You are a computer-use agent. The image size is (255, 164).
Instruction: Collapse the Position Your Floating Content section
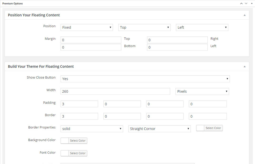(x=244, y=15)
